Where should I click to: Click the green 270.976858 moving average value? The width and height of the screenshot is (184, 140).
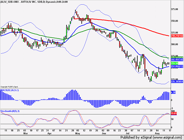pos(177,58)
